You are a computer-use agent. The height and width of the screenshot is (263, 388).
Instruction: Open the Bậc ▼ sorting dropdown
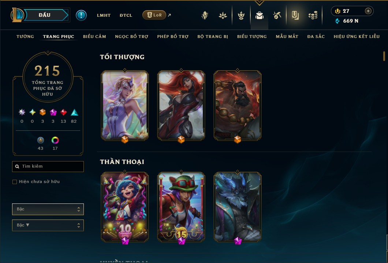tap(48, 225)
